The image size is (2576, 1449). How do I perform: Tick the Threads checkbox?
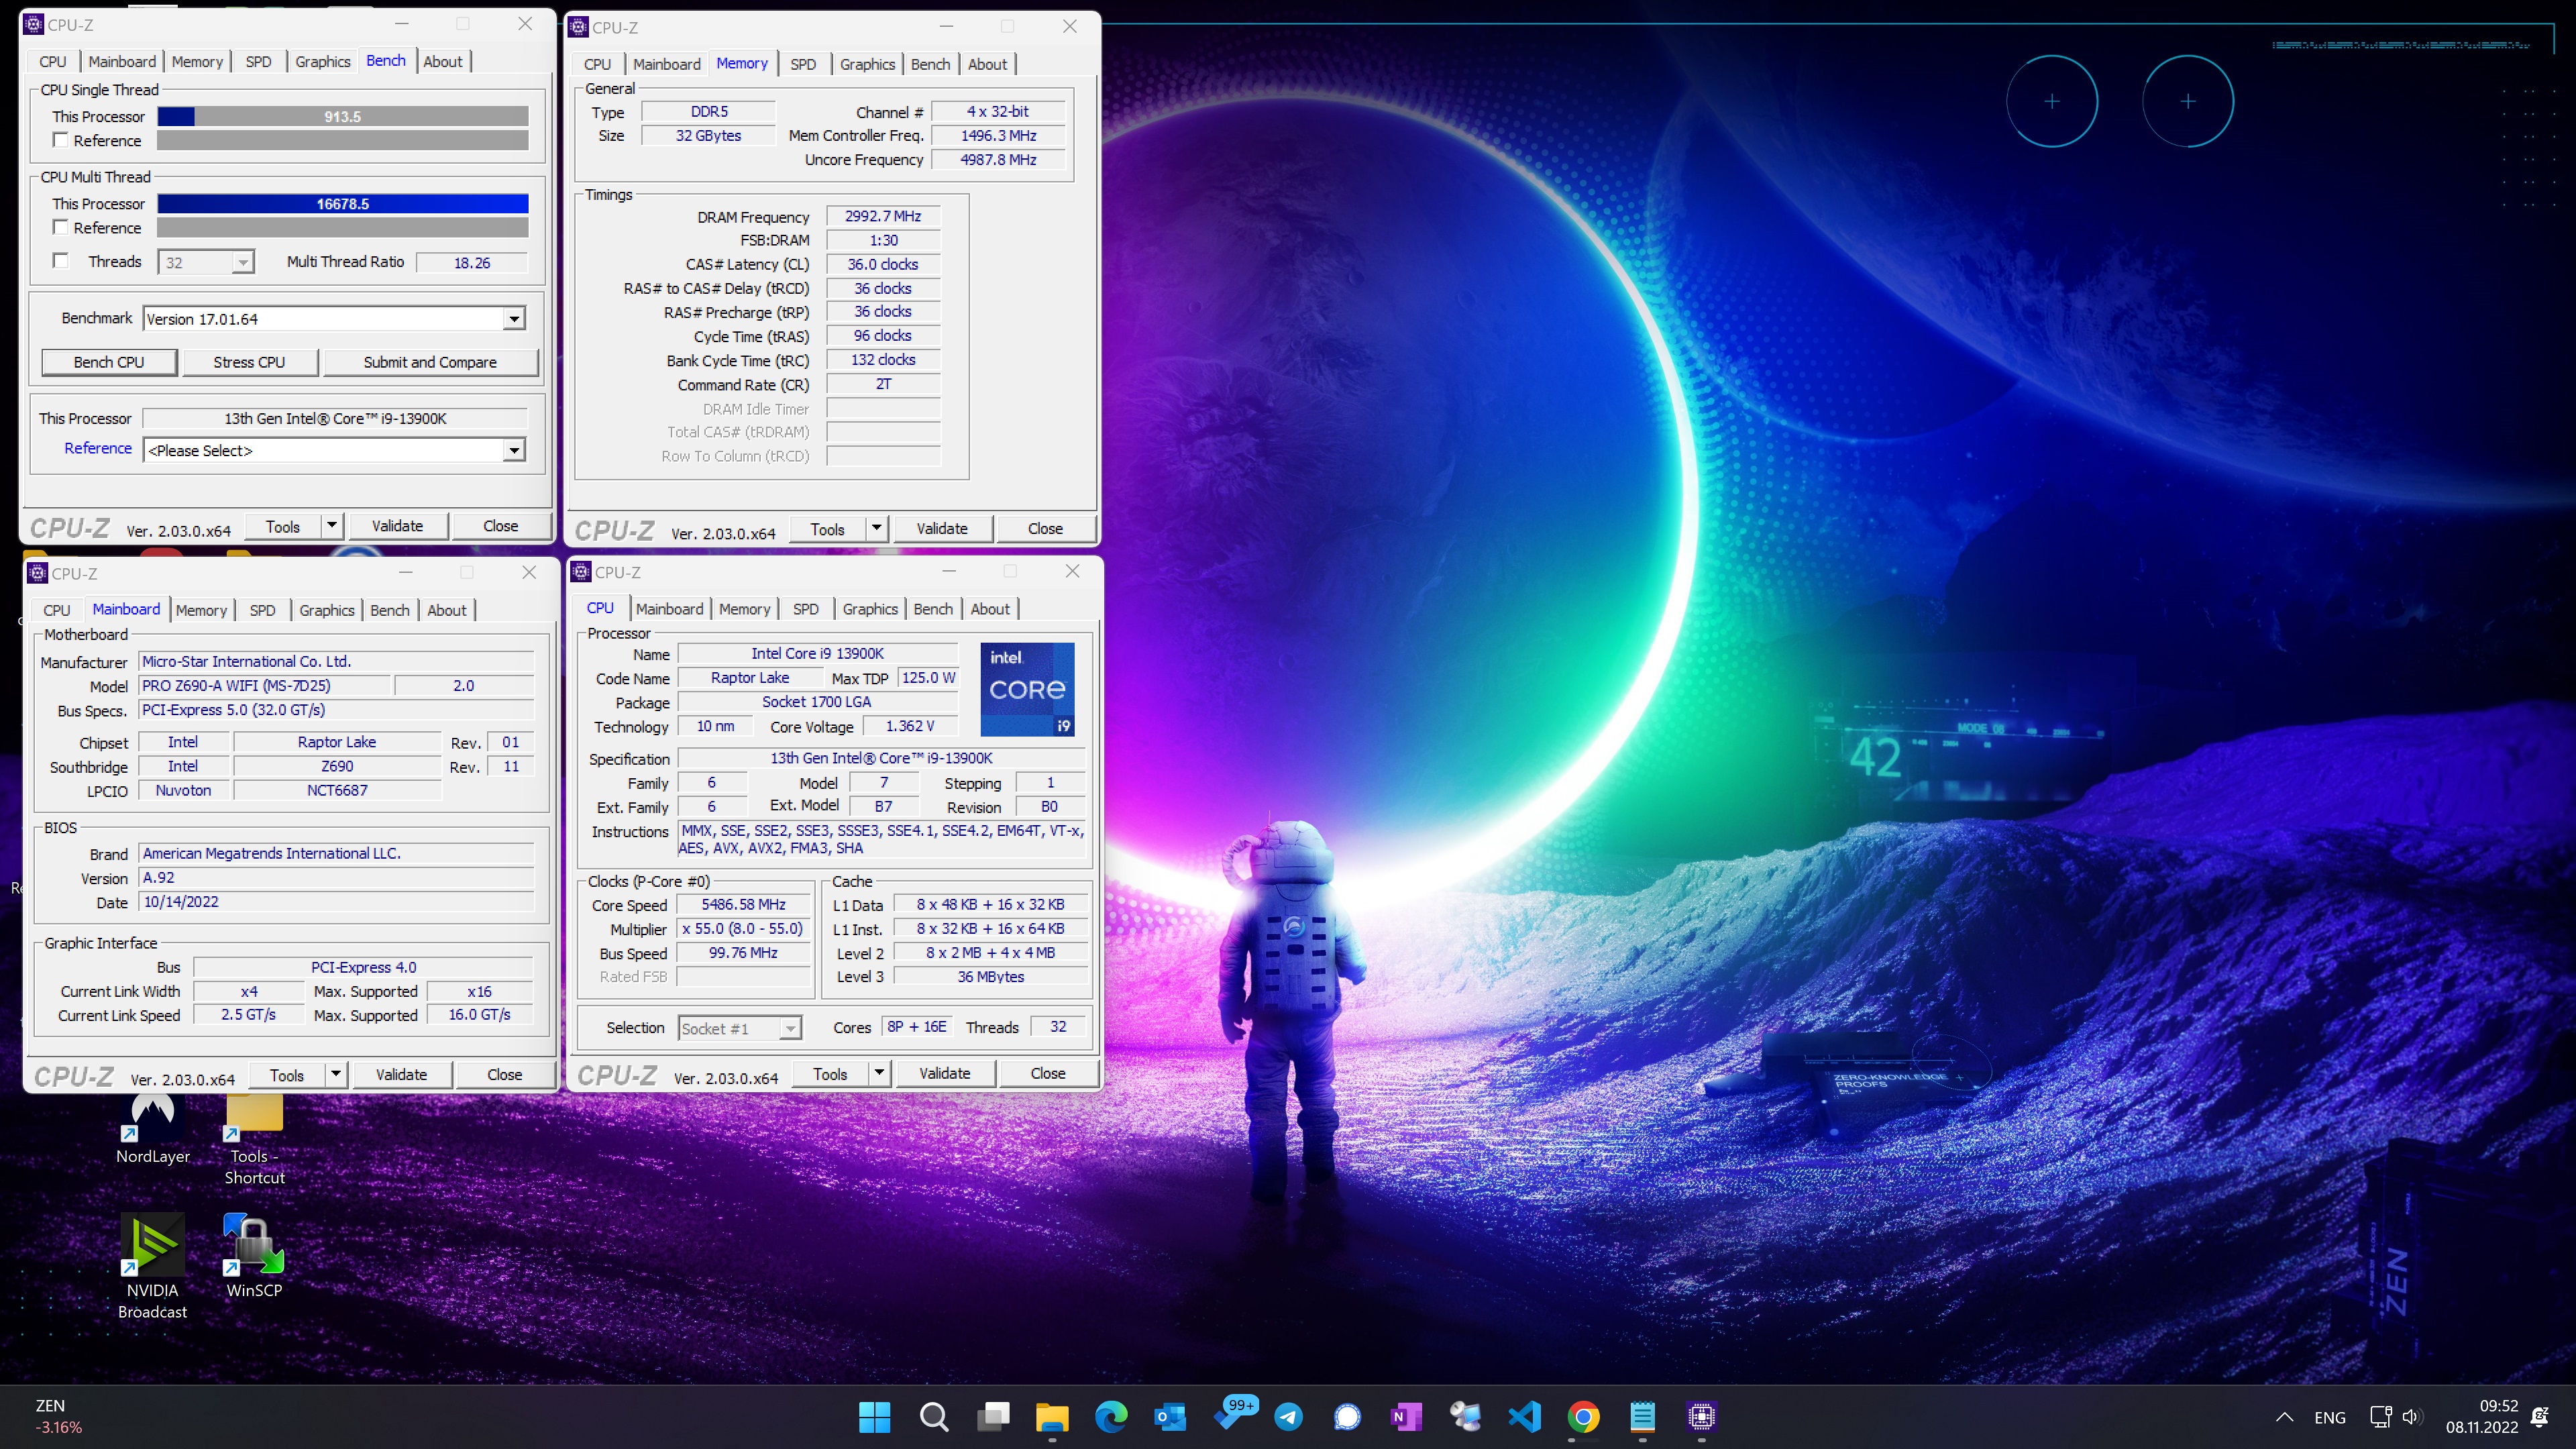(61, 261)
